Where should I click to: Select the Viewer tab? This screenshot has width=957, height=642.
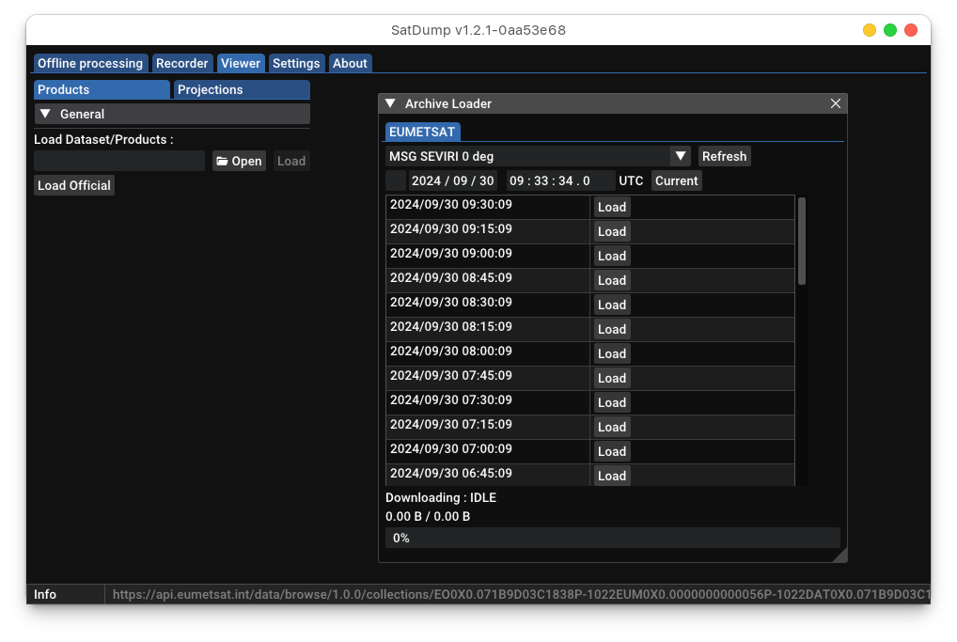click(241, 64)
